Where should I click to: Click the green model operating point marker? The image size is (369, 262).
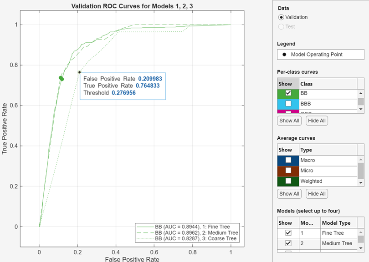[61, 78]
